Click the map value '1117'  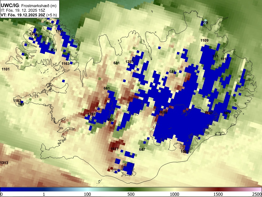(x=224, y=59)
